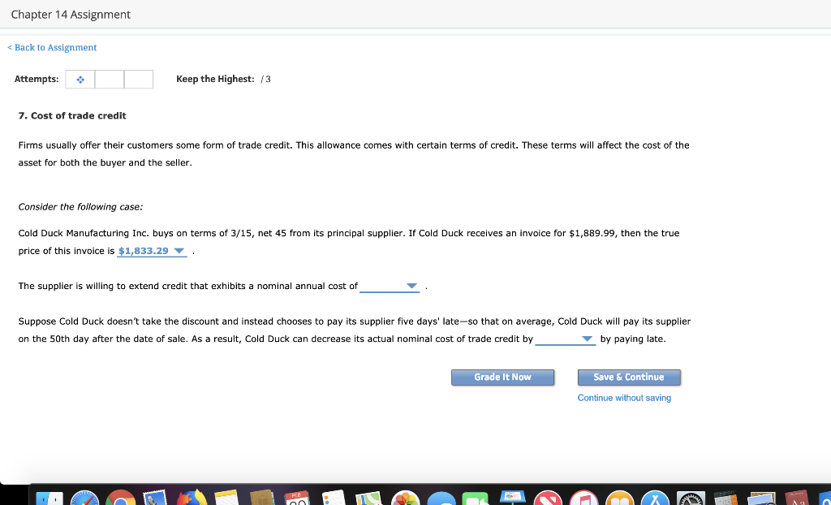Screen dimensions: 831x505
Task: Launch iTunes music app in dock
Action: [x=584, y=499]
